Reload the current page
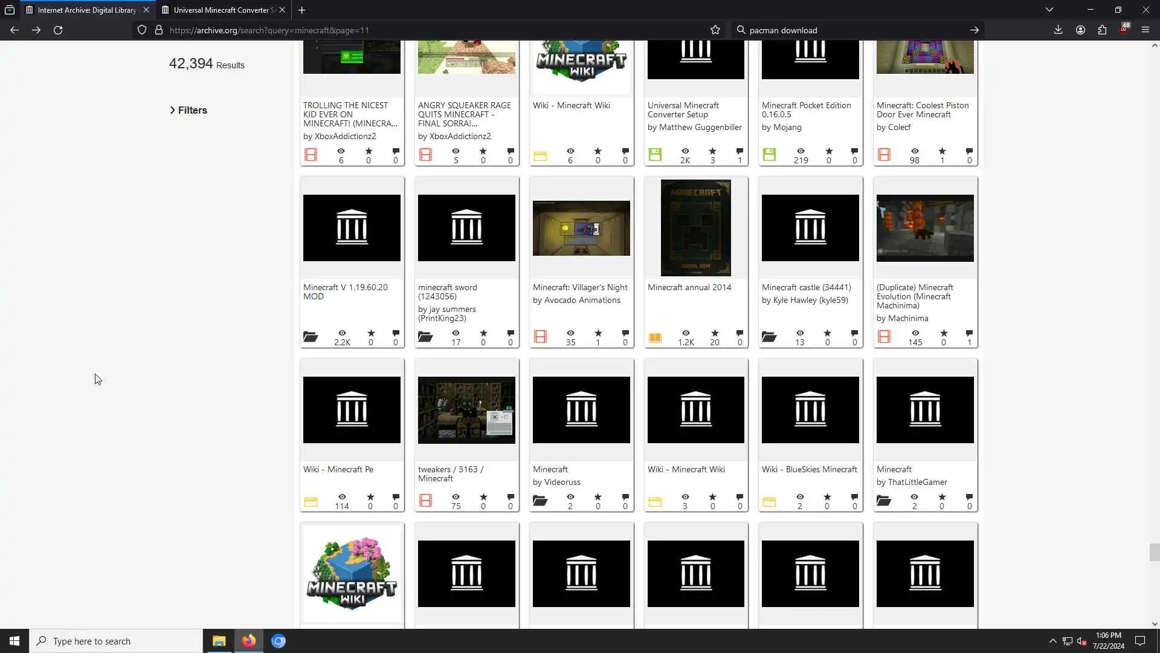1160x653 pixels. pos(58,30)
